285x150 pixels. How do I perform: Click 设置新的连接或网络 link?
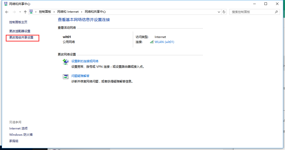click(x=85, y=61)
